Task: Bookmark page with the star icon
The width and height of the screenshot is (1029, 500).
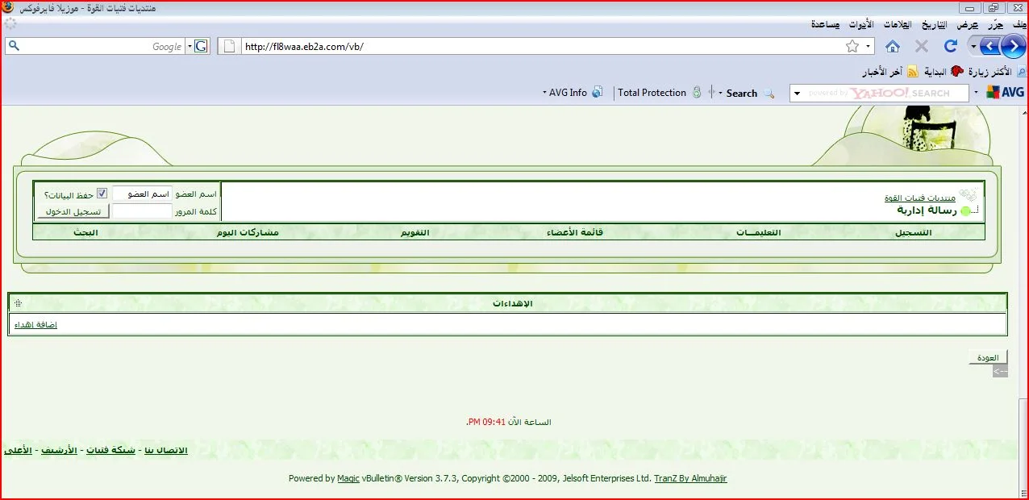Action: [852, 47]
